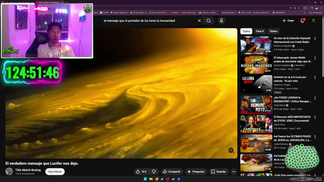Screen dimensions: 324x182
Task: Open ChatGPT bookmark
Action: (x=104, y=12)
